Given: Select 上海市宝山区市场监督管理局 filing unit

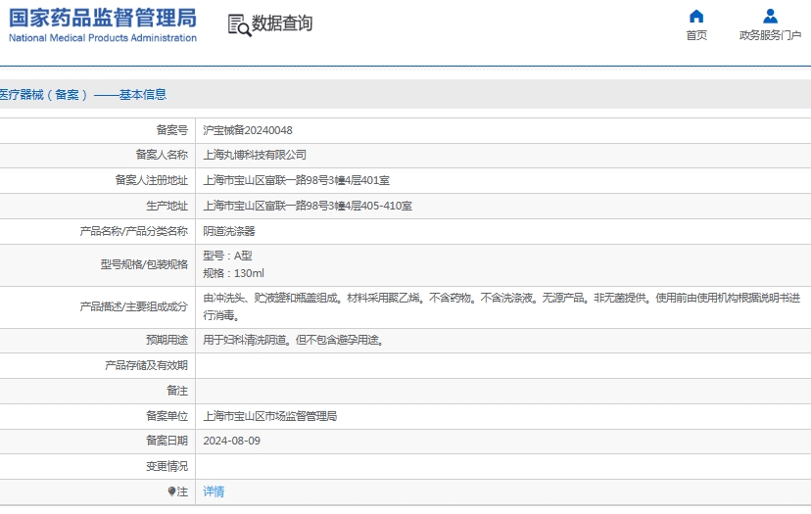Looking at the screenshot, I should [270, 416].
